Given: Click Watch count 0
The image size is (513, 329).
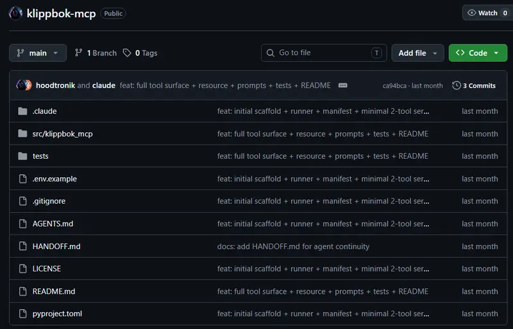Looking at the screenshot, I should (505, 13).
